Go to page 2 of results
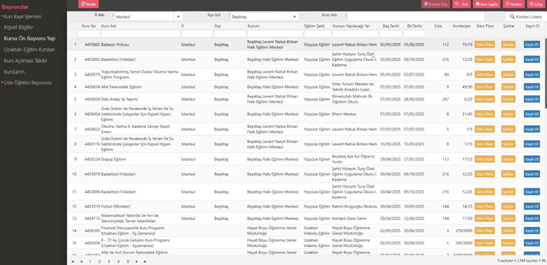 (x=100, y=261)
